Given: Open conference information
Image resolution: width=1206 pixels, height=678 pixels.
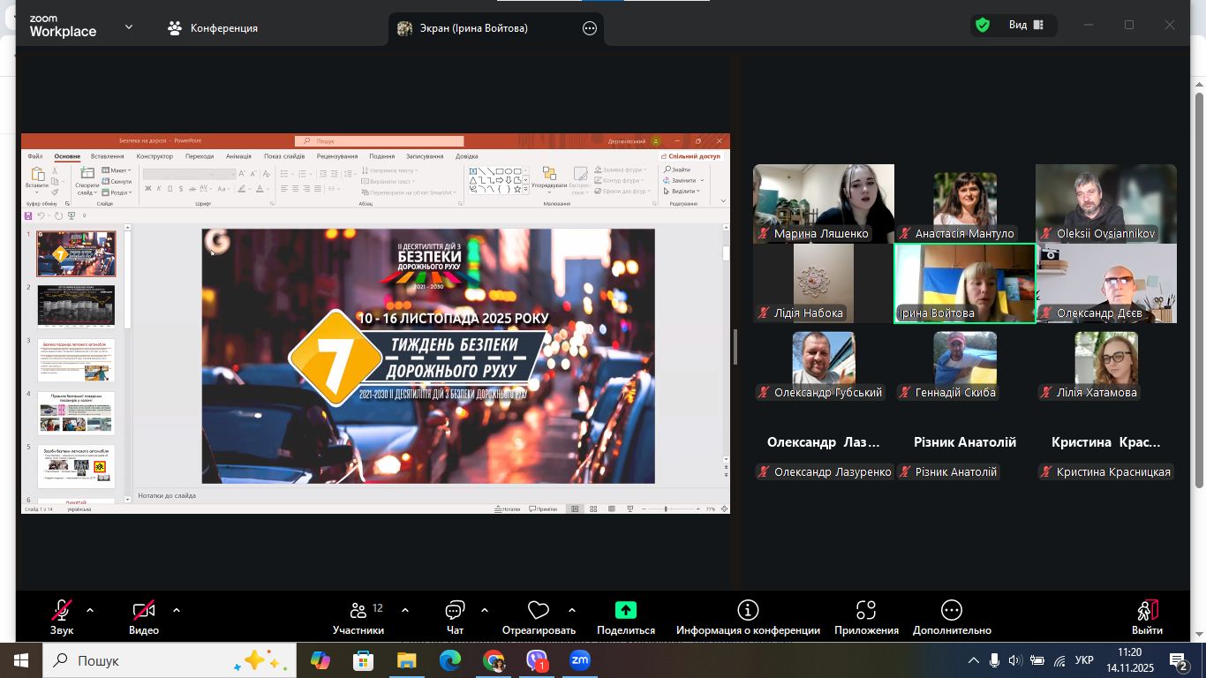Looking at the screenshot, I should pyautogui.click(x=748, y=617).
